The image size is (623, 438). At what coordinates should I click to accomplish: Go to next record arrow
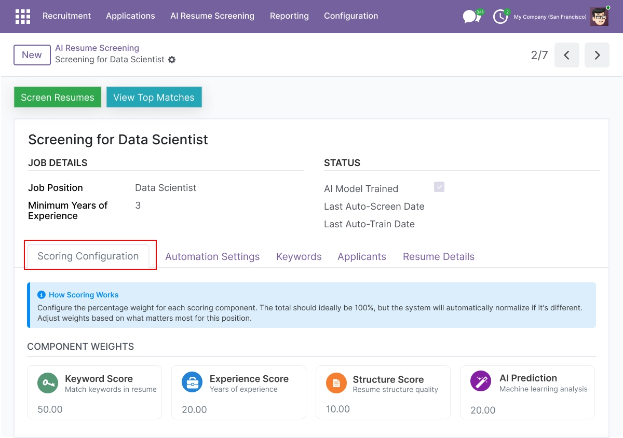click(597, 55)
